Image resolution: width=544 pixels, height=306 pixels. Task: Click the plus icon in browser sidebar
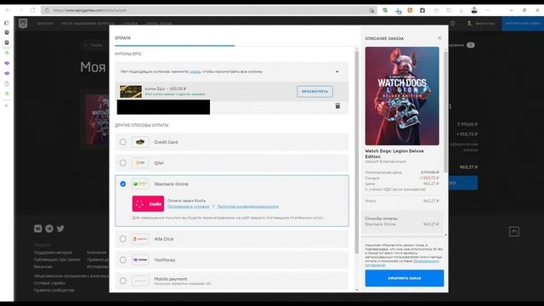(6, 105)
